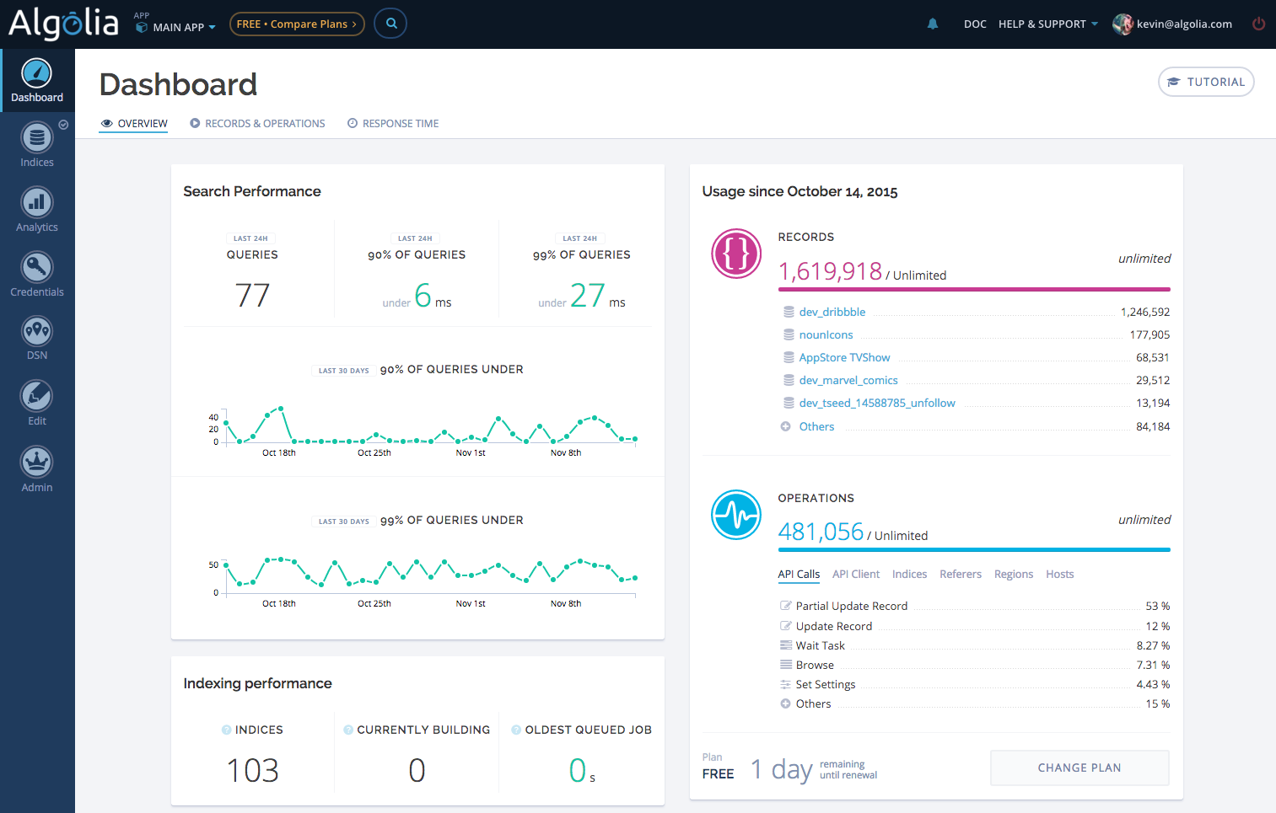The width and height of the screenshot is (1276, 813).
Task: Open the Dashboard sidebar icon
Action: (x=36, y=73)
